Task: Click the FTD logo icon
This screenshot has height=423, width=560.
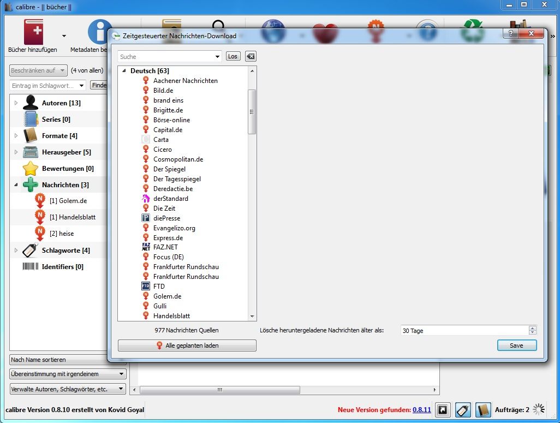Action: (146, 286)
